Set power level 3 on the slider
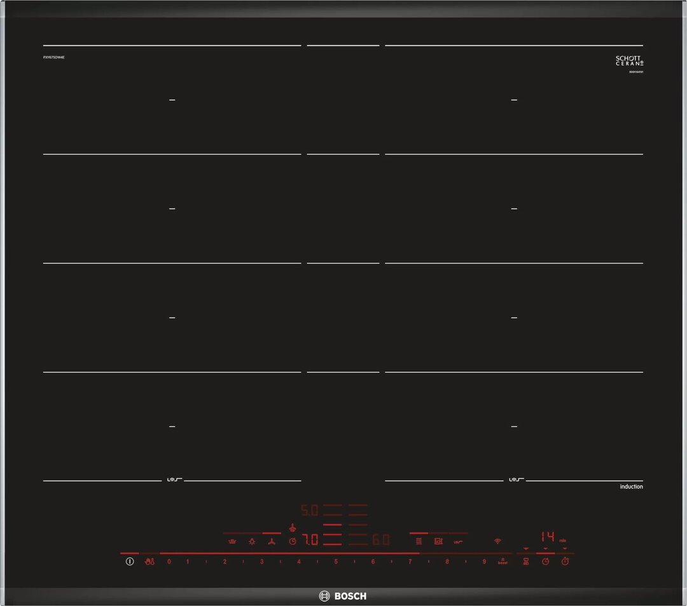The height and width of the screenshot is (606, 687). coord(261,561)
